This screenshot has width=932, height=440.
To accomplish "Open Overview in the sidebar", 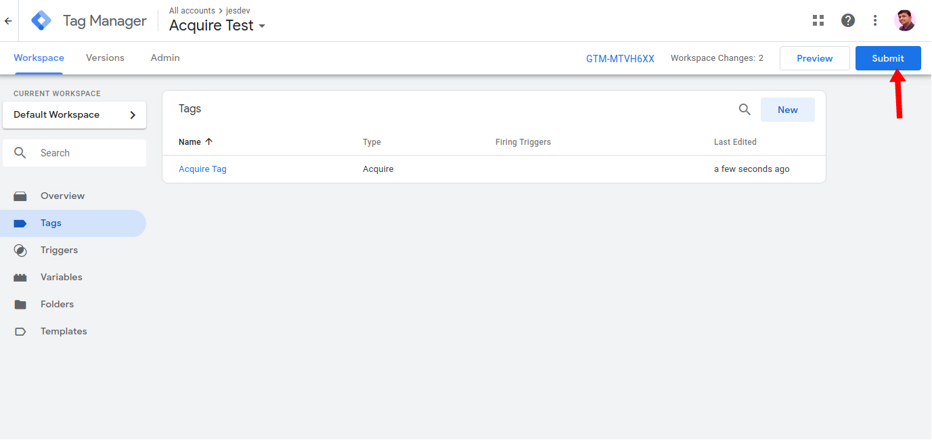I will (62, 196).
